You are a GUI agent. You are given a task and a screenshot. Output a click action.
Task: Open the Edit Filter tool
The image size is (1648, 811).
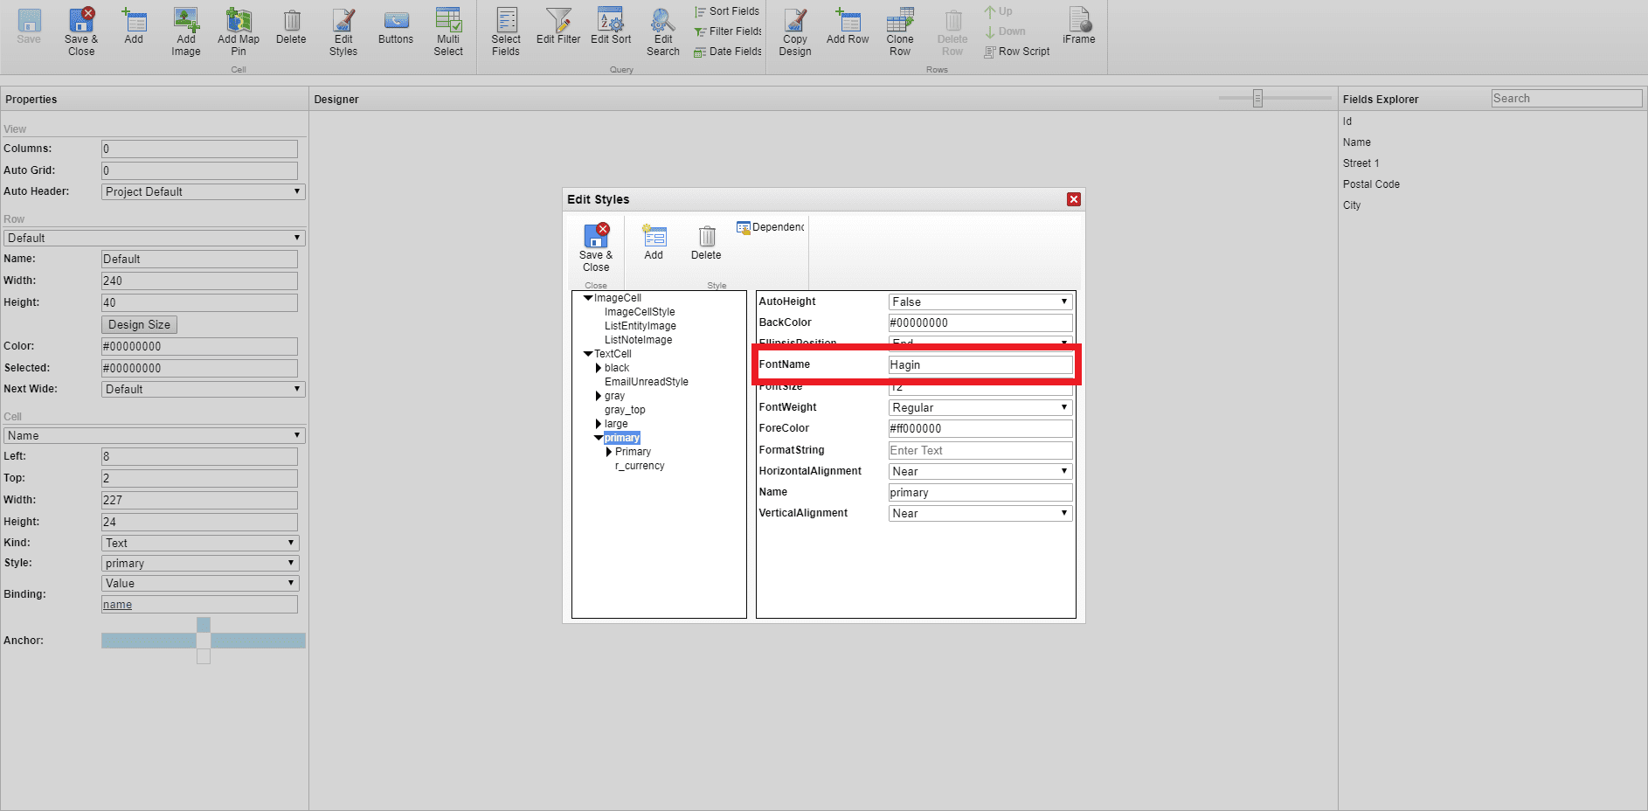[558, 26]
